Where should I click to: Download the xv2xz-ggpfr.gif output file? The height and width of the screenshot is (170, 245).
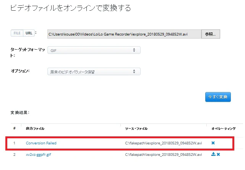(213, 154)
